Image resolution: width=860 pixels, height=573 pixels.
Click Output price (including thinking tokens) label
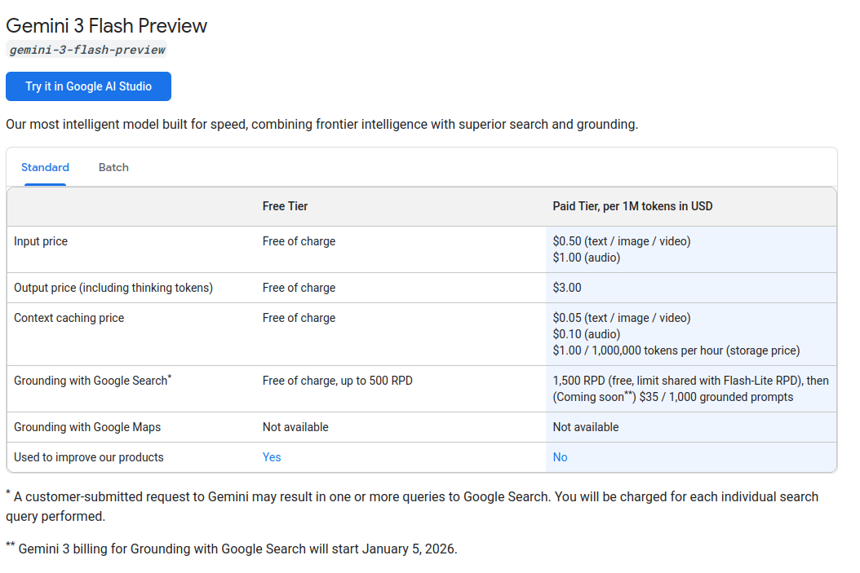113,289
